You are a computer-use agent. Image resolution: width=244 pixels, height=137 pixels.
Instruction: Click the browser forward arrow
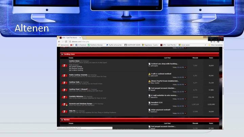click(63, 42)
